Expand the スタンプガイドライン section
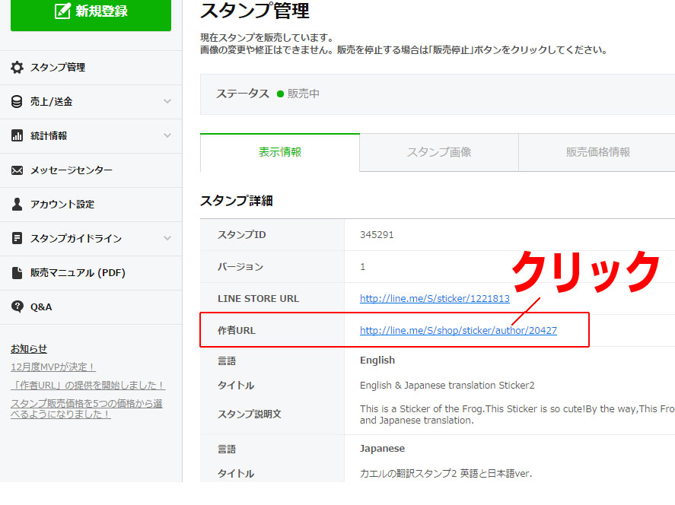The image size is (675, 505). [x=168, y=239]
